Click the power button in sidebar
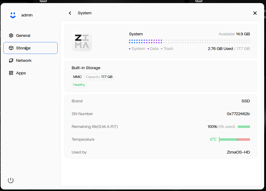This screenshot has height=191, width=266. click(11, 180)
